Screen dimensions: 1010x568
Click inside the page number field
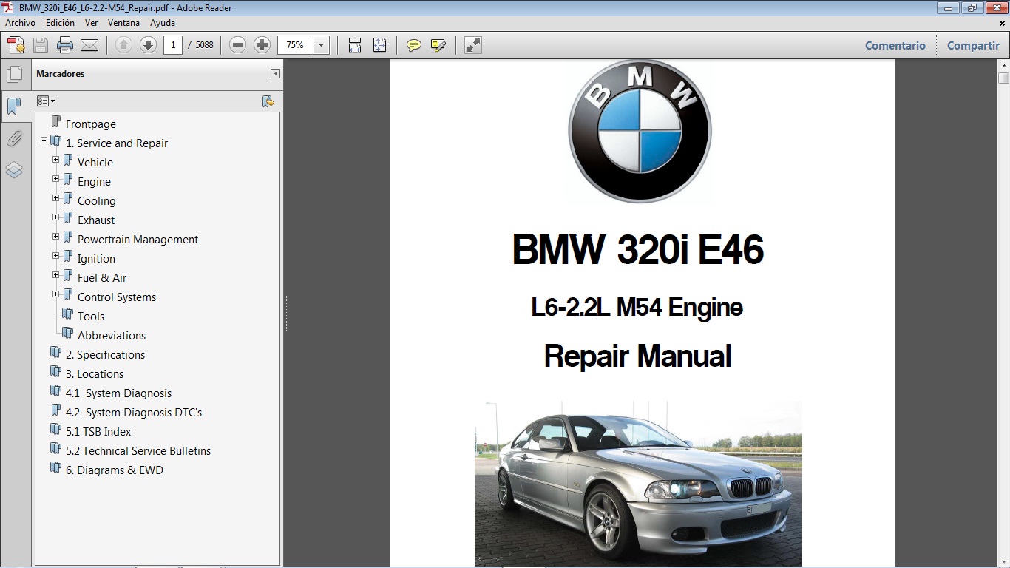172,45
